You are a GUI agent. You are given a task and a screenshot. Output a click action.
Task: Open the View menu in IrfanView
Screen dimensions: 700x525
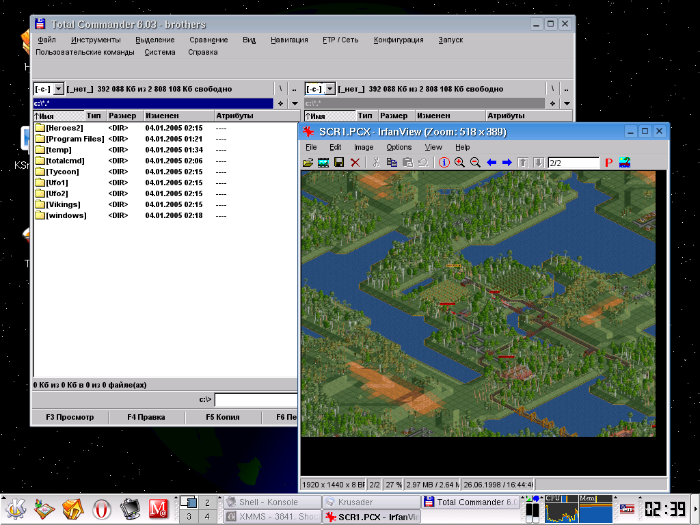433,147
